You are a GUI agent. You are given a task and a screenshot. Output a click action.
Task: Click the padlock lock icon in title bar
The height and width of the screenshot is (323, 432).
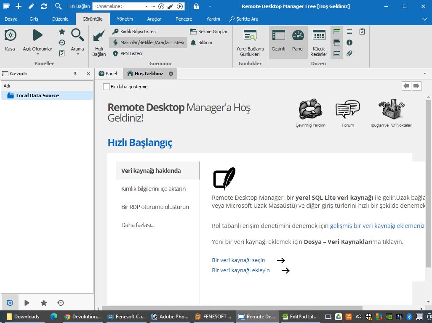(196, 6)
